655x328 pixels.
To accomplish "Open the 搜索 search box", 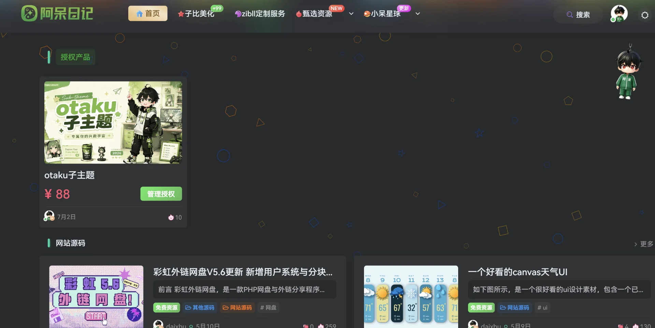I will [578, 15].
